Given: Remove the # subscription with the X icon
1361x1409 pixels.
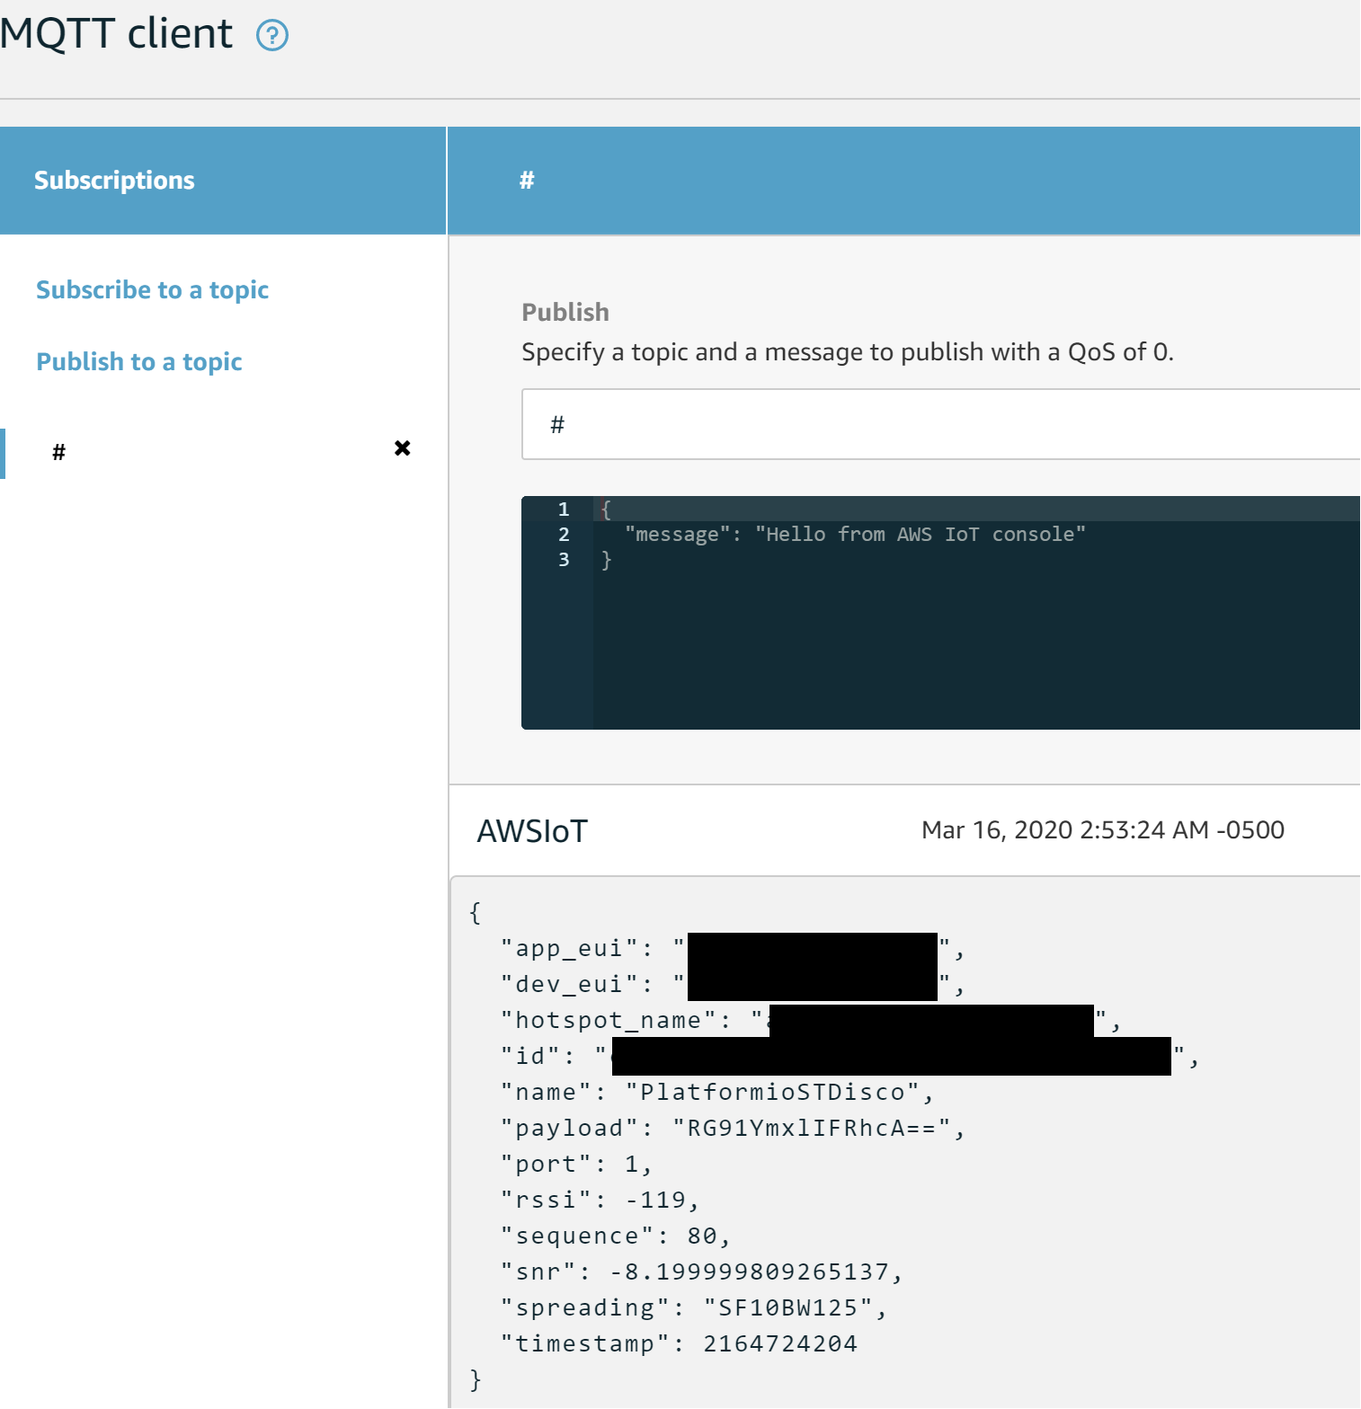Looking at the screenshot, I should point(402,448).
